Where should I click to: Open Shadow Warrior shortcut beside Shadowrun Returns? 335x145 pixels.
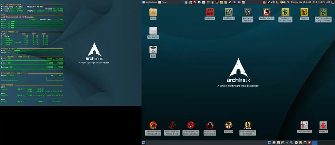[266, 12]
